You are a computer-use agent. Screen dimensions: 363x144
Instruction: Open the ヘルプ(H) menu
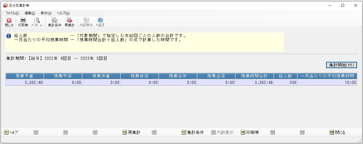pos(63,13)
